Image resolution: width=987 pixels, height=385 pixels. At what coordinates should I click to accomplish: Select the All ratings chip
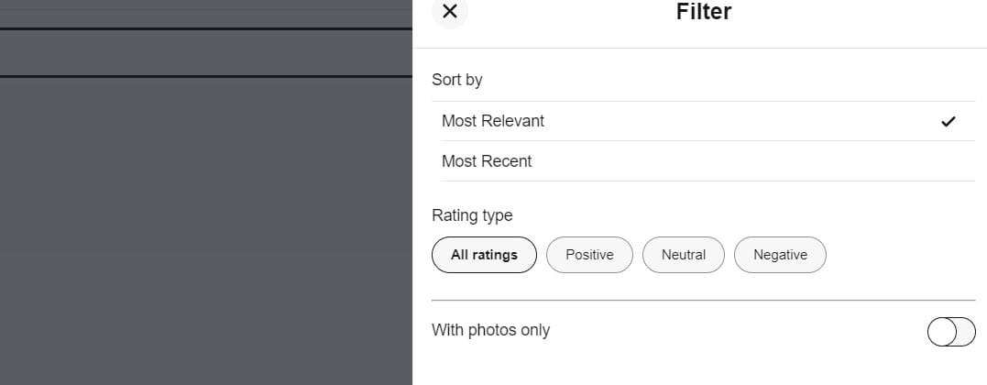484,255
